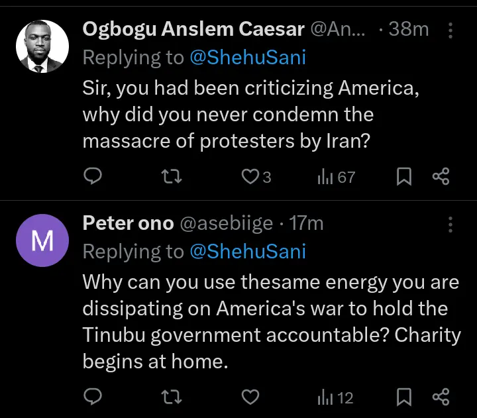Reply to Peter ono's tweet
Image resolution: width=477 pixels, height=418 pixels.
click(x=93, y=397)
